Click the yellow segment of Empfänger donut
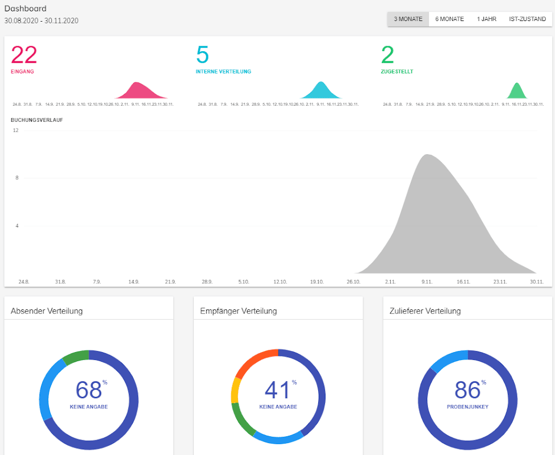Screen dimensions: 555x455 pyautogui.click(x=235, y=391)
